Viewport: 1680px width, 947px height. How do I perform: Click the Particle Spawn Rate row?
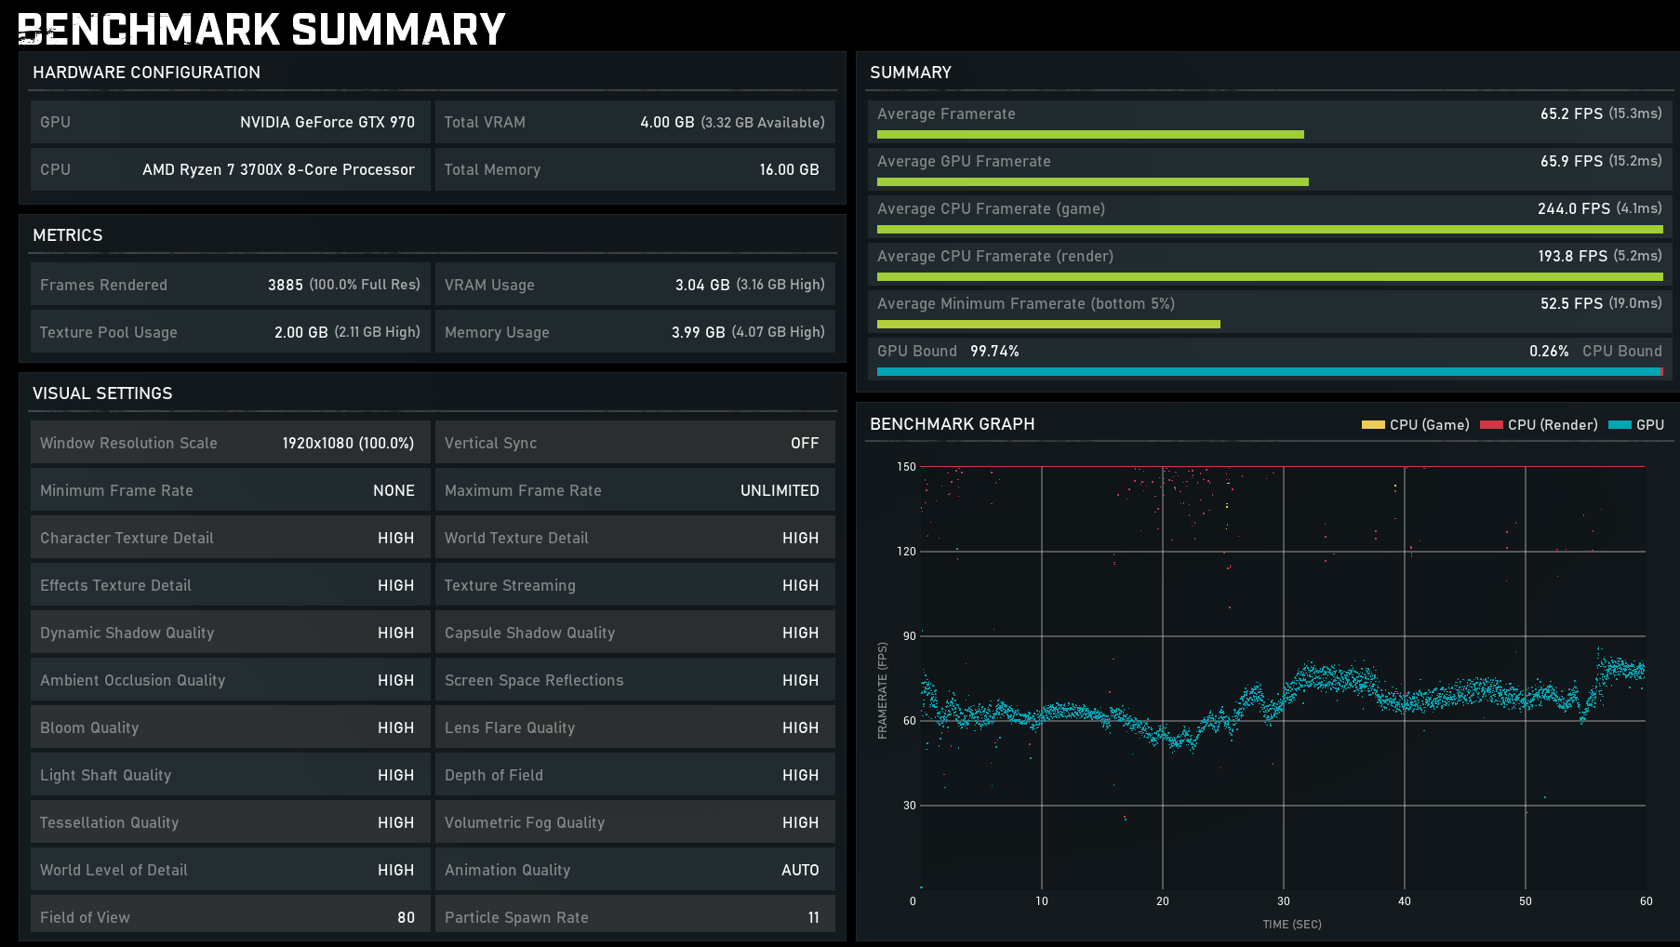point(634,917)
